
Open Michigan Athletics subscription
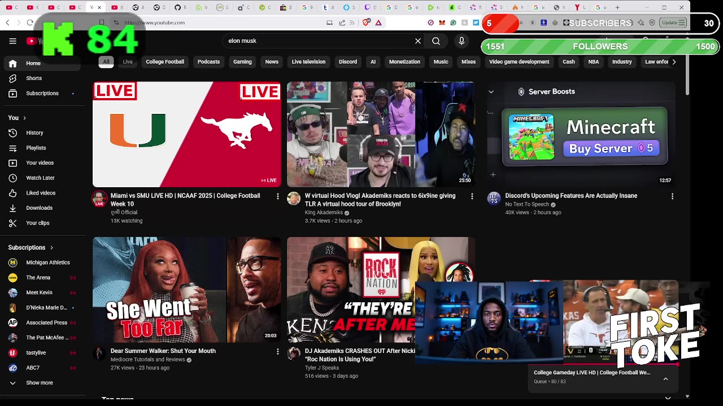pos(43,263)
